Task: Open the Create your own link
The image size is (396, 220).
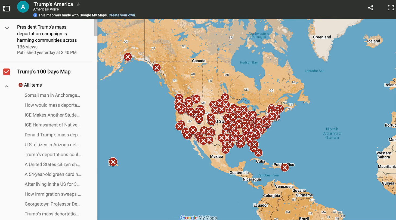Action: [122, 15]
